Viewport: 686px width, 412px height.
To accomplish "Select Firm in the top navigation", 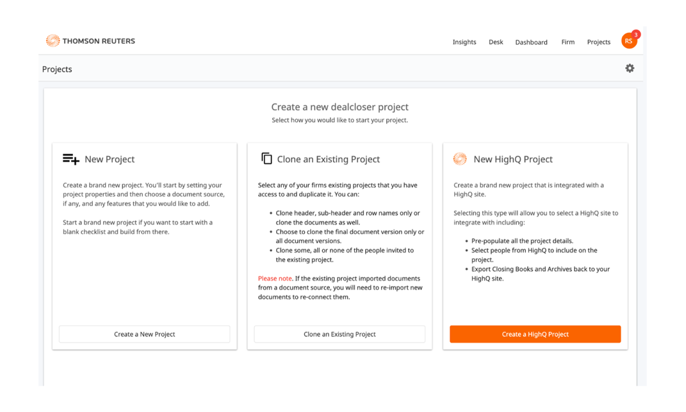I will coord(568,42).
